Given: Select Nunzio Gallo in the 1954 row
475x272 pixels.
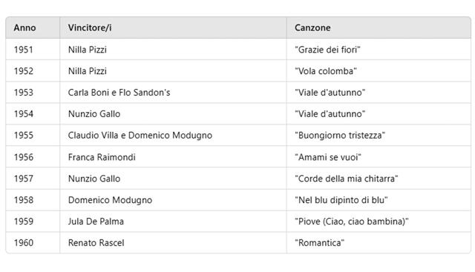Looking at the screenshot, I should (x=94, y=113).
